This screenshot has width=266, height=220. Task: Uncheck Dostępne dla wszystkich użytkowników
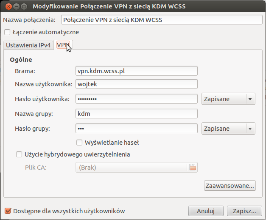[7, 211]
